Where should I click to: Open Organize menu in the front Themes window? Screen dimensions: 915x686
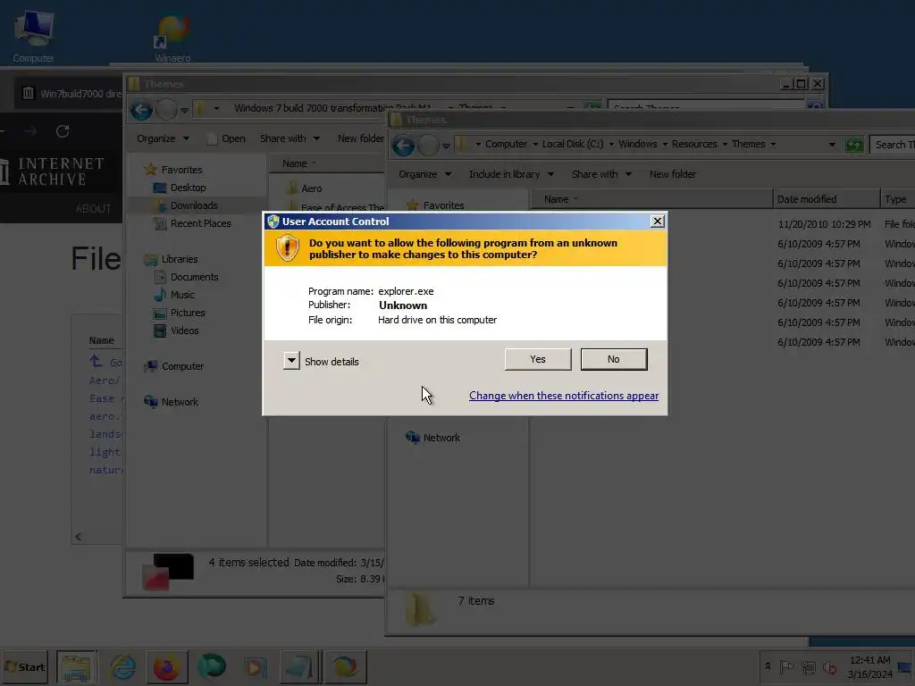[x=424, y=174]
